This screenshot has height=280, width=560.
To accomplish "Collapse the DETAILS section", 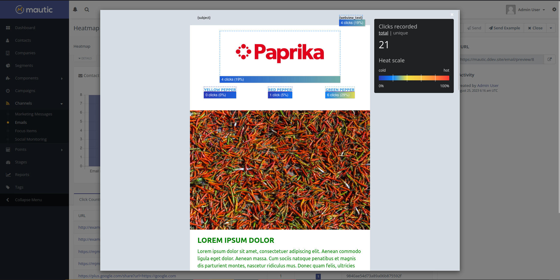I will [85, 58].
